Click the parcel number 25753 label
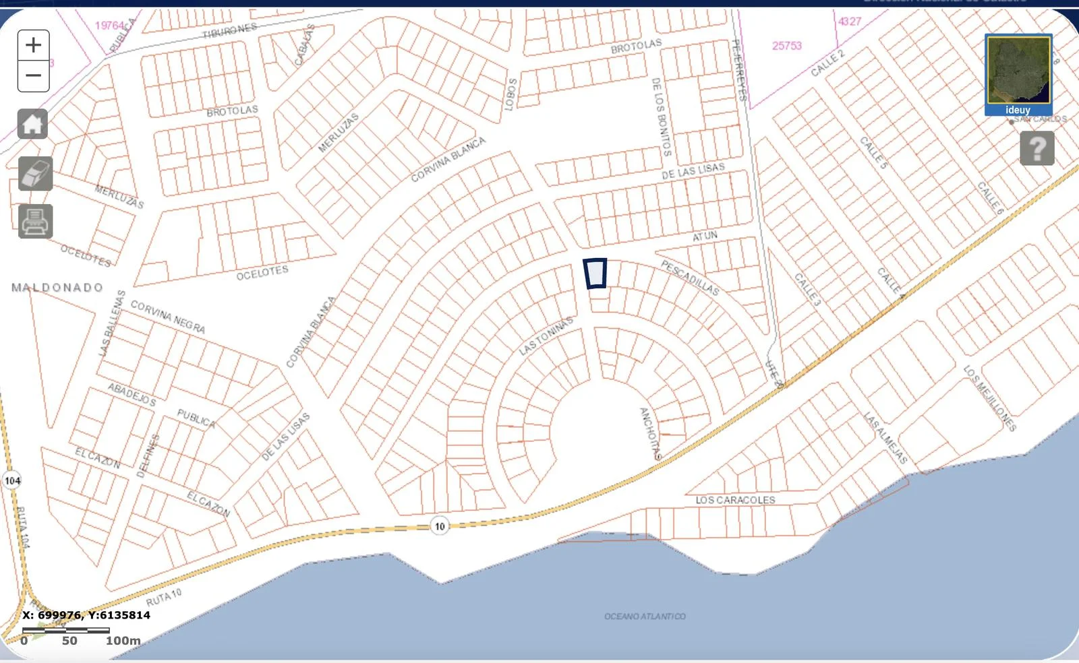 (x=786, y=46)
